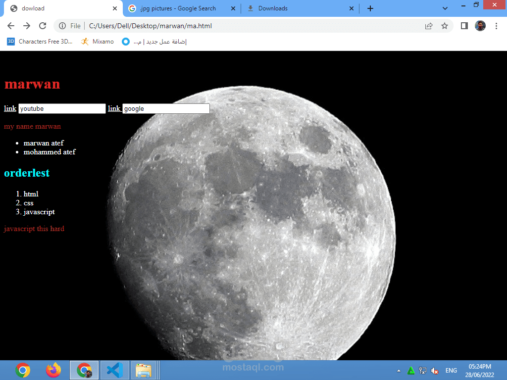
Task: Switch to active Chrome profile window in taskbar
Action: pos(84,370)
